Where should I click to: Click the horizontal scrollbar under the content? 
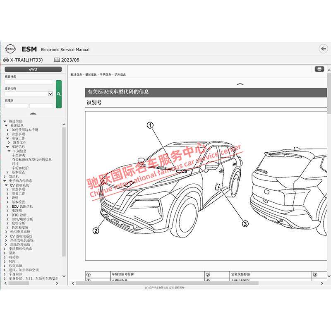167,283
